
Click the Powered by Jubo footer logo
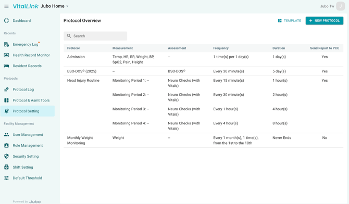click(27, 201)
